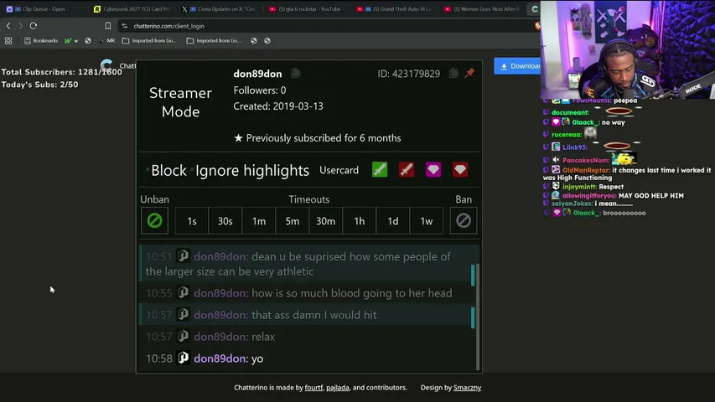The height and width of the screenshot is (402, 715).
Task: Open site settings icon beside the URL
Action: 125,26
